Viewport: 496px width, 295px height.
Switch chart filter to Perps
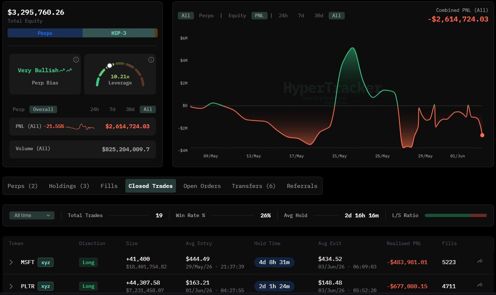pos(206,15)
